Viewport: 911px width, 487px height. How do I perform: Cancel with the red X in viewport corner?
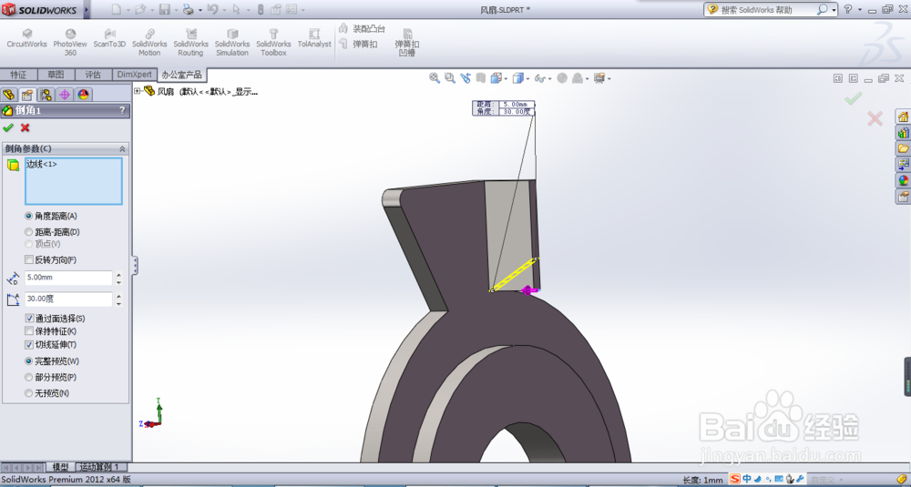pos(875,119)
